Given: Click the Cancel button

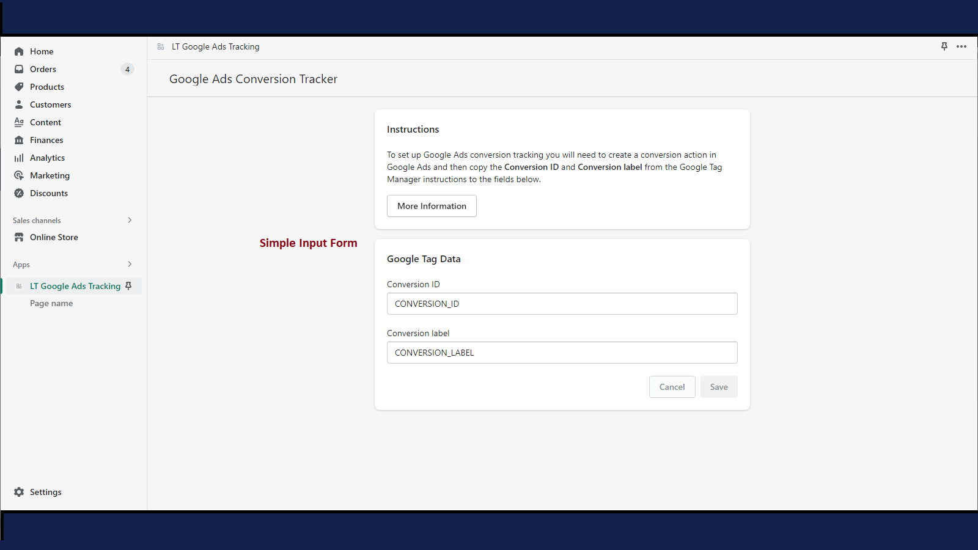Looking at the screenshot, I should (x=672, y=387).
